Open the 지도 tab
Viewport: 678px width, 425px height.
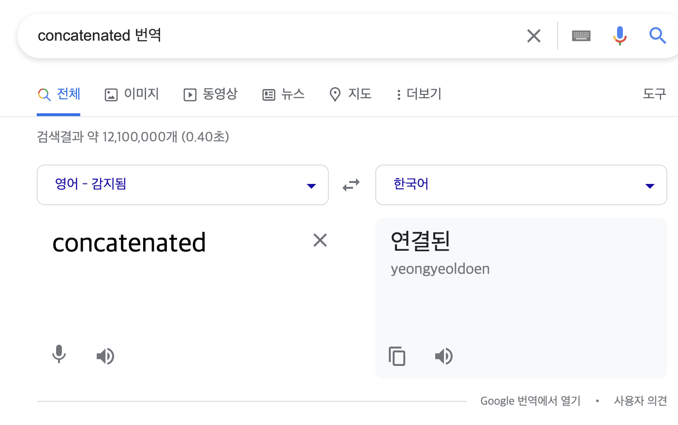pos(350,94)
